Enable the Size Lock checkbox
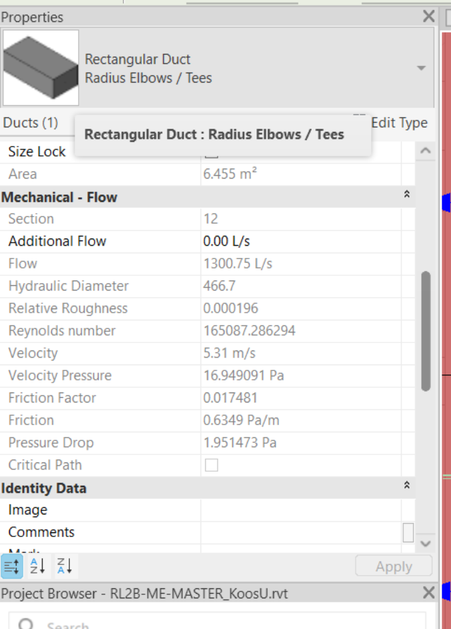The height and width of the screenshot is (629, 451). [x=211, y=151]
